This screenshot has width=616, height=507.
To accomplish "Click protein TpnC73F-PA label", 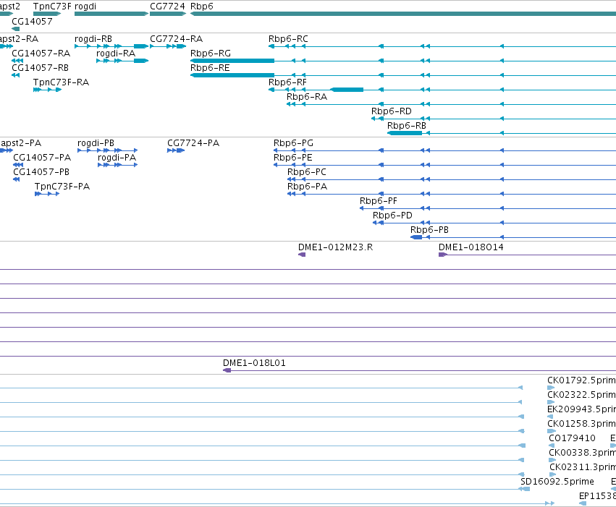I will (62, 187).
